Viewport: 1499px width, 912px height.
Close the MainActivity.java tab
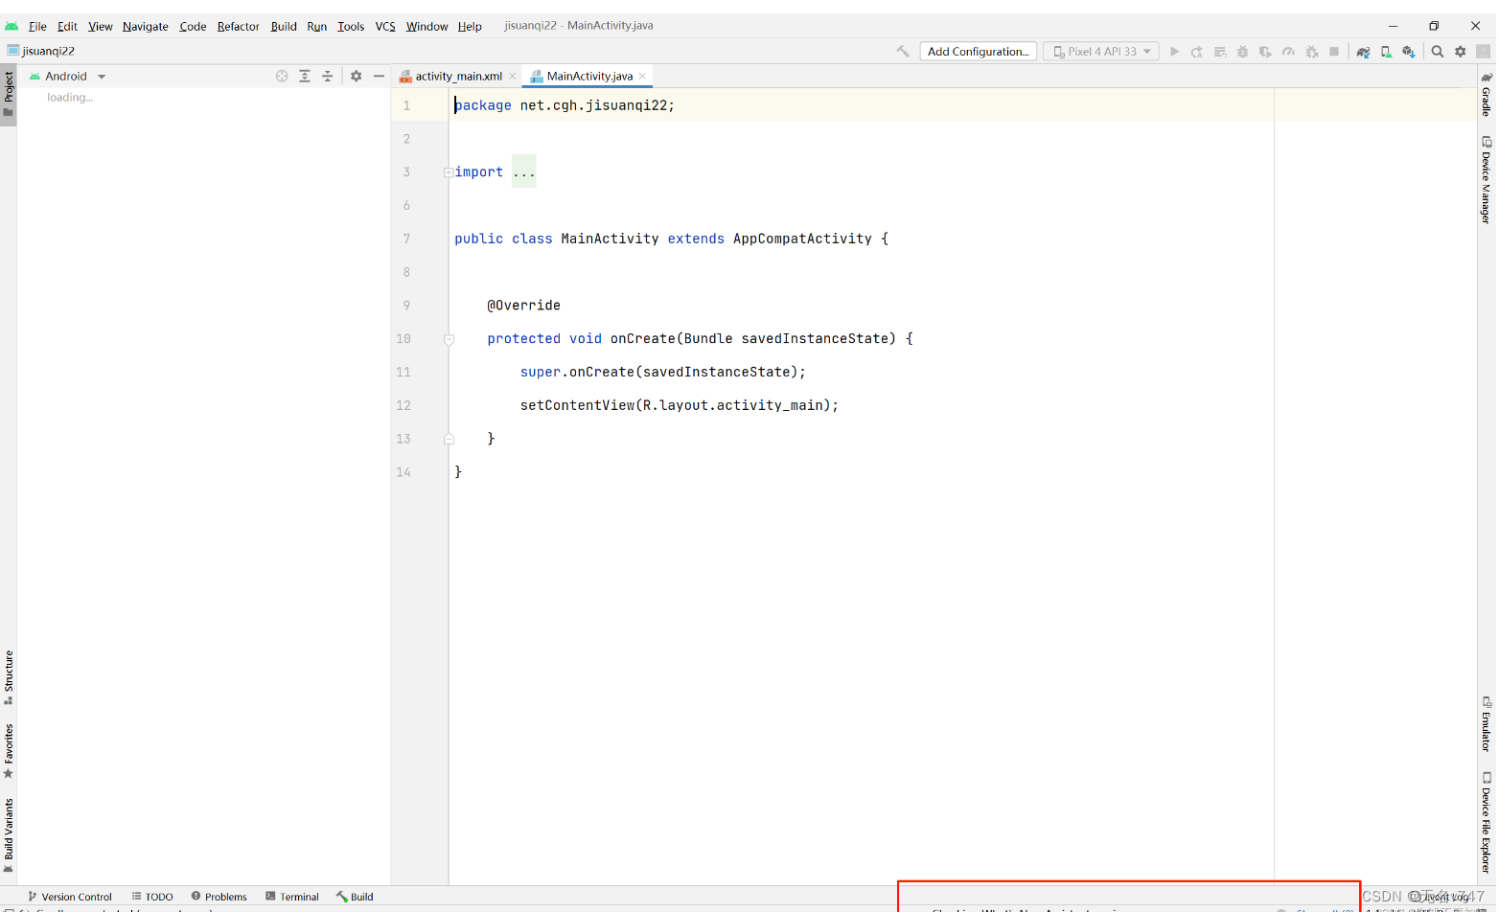coord(642,77)
